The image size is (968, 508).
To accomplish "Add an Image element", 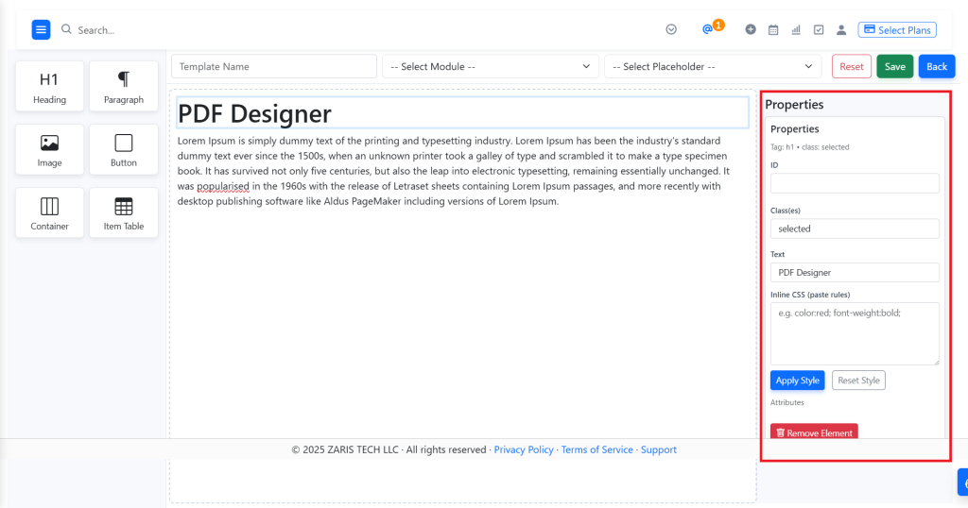I will [49, 150].
